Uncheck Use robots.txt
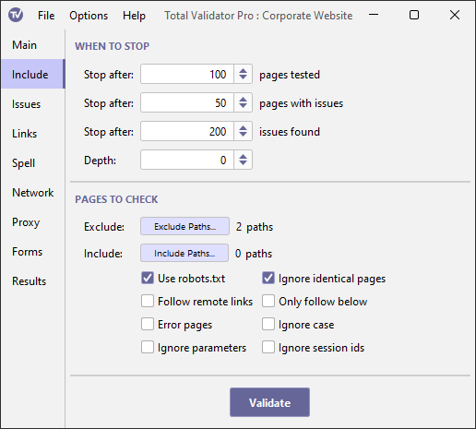This screenshot has height=429, width=476. click(x=148, y=278)
